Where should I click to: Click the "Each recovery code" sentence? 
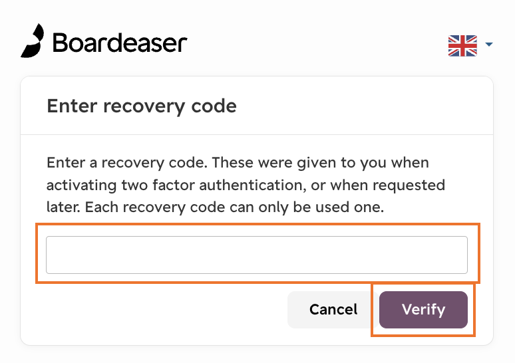coord(234,207)
